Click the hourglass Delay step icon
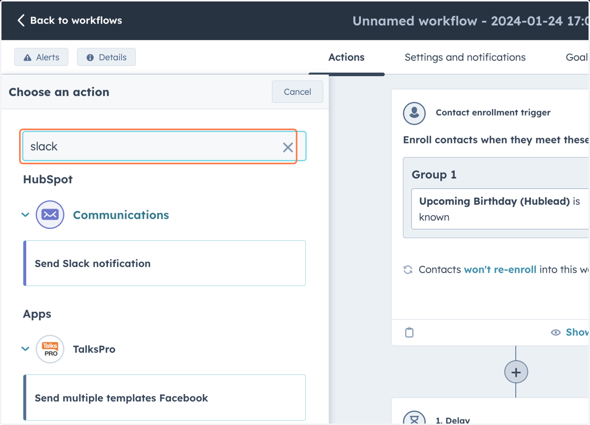 [x=414, y=418]
